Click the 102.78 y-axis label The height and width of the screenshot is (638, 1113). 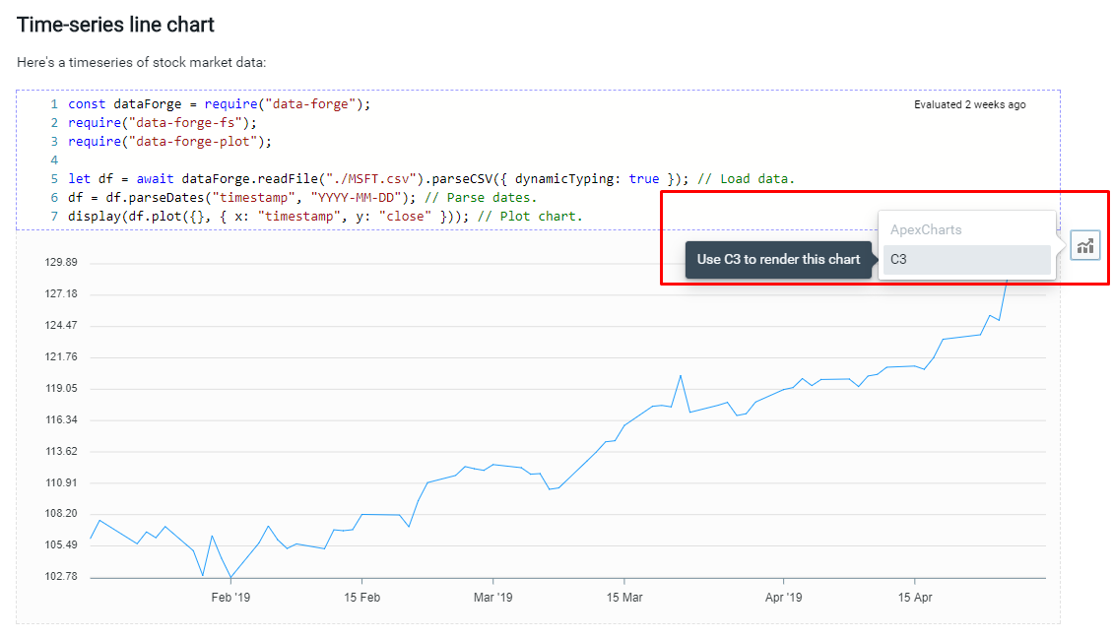pos(61,576)
